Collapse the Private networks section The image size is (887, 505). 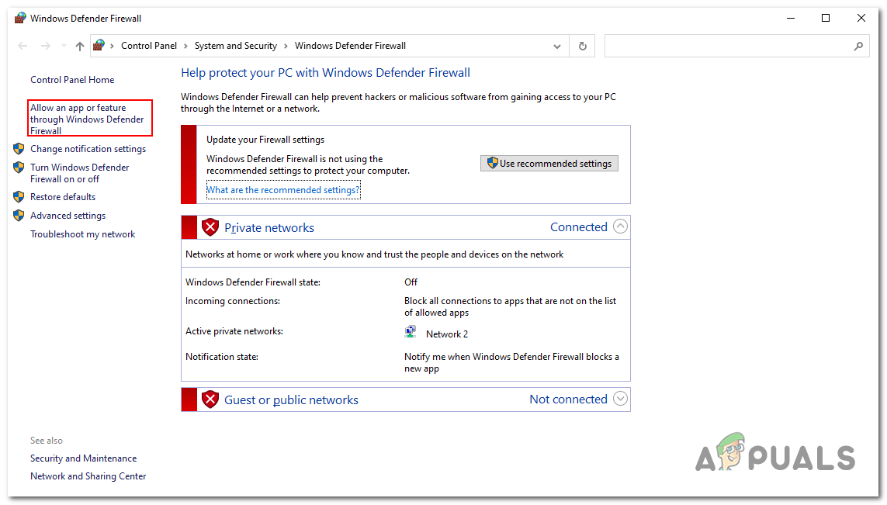(620, 226)
